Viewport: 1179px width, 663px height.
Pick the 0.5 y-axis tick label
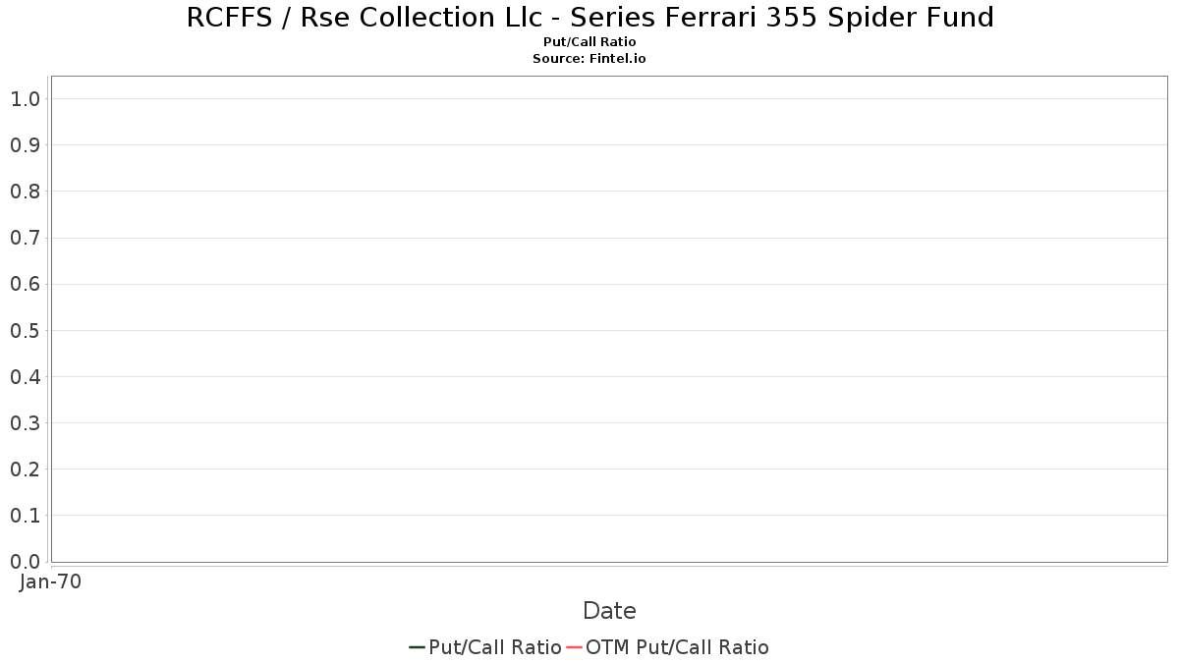click(x=25, y=330)
